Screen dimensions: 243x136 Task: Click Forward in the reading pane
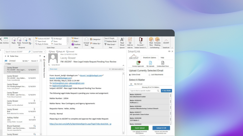[x=70, y=52]
